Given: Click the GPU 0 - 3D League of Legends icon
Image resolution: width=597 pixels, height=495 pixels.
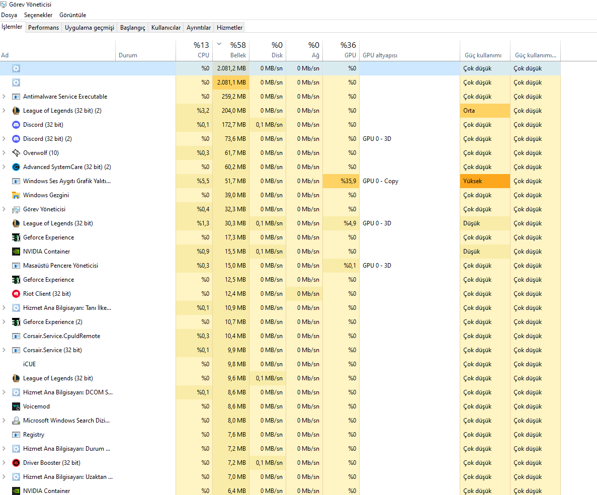Looking at the screenshot, I should click(16, 223).
